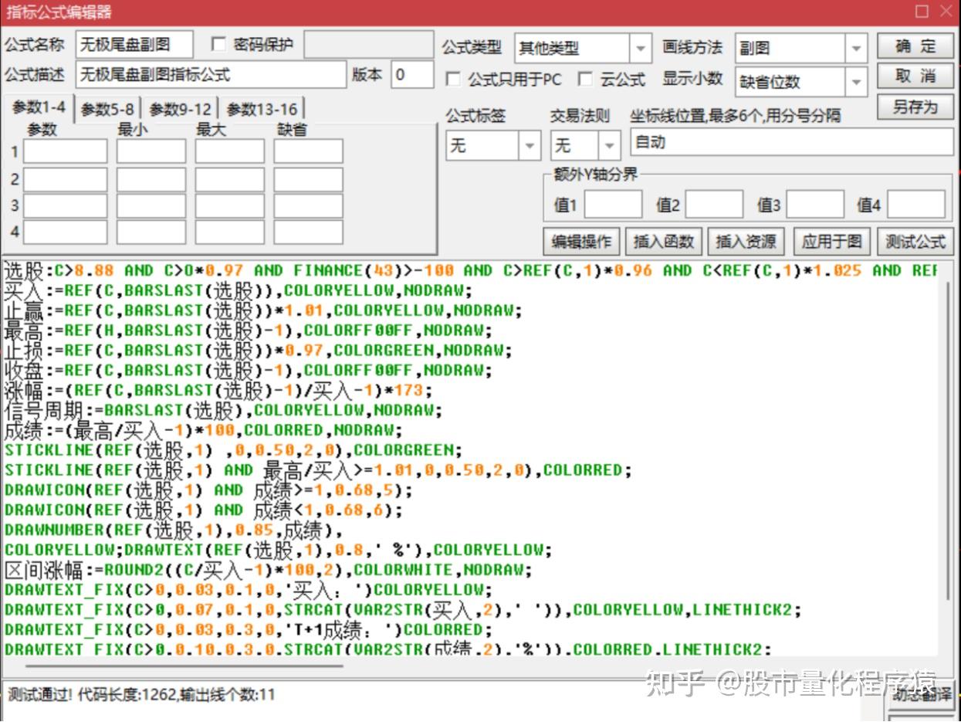Click the 公式名称 input field
The width and height of the screenshot is (961, 722).
(134, 45)
